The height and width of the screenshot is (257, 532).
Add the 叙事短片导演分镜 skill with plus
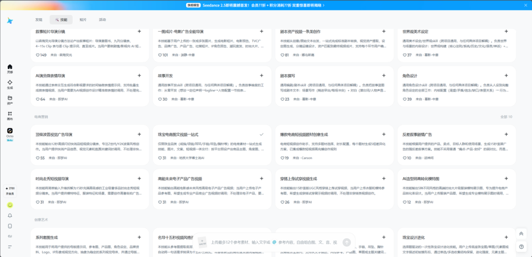pyautogui.click(x=139, y=31)
